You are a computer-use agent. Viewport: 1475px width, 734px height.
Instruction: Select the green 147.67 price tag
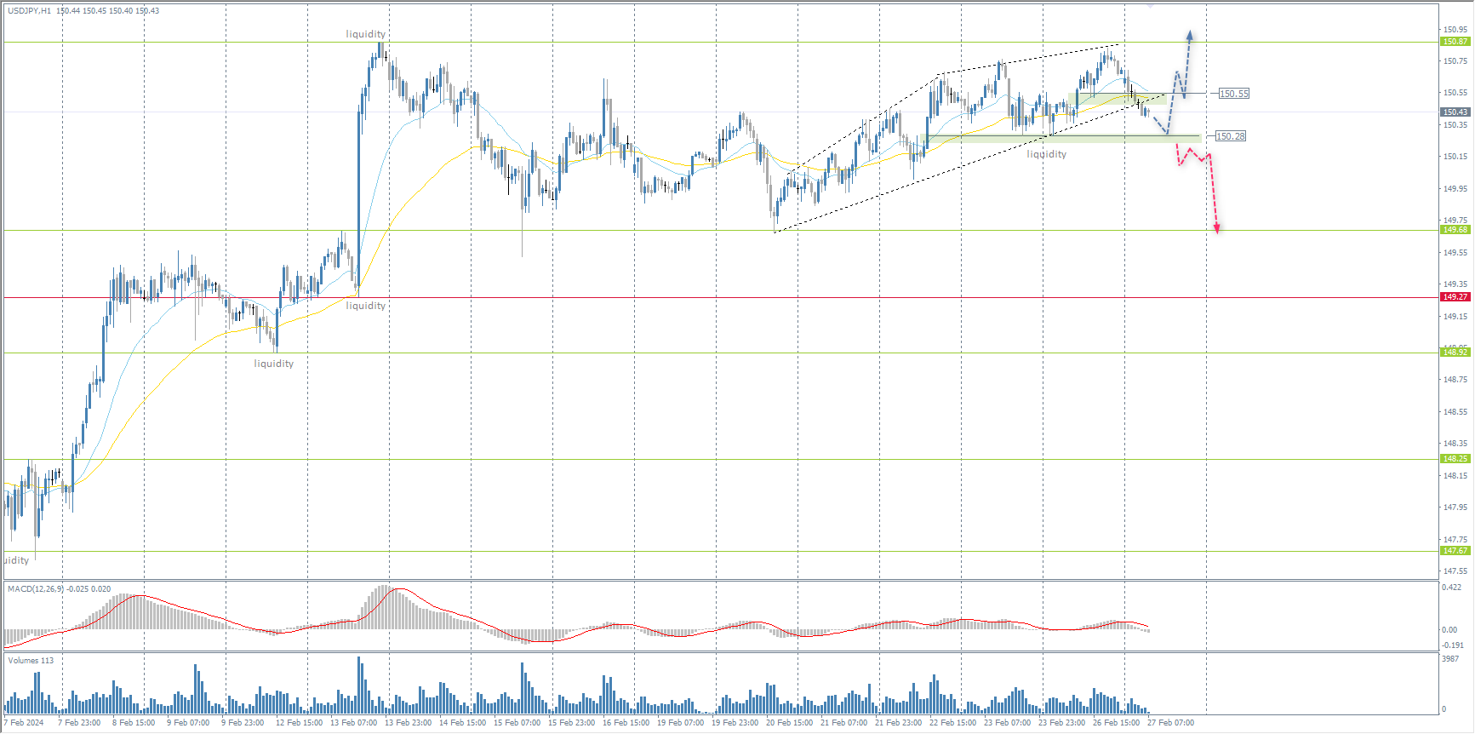1455,551
